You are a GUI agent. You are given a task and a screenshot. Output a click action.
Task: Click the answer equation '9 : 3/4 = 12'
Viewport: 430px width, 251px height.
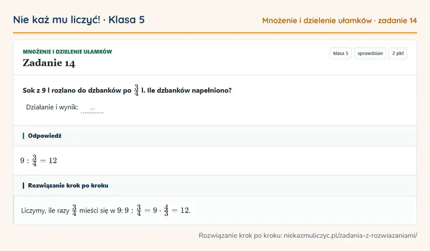(39, 160)
